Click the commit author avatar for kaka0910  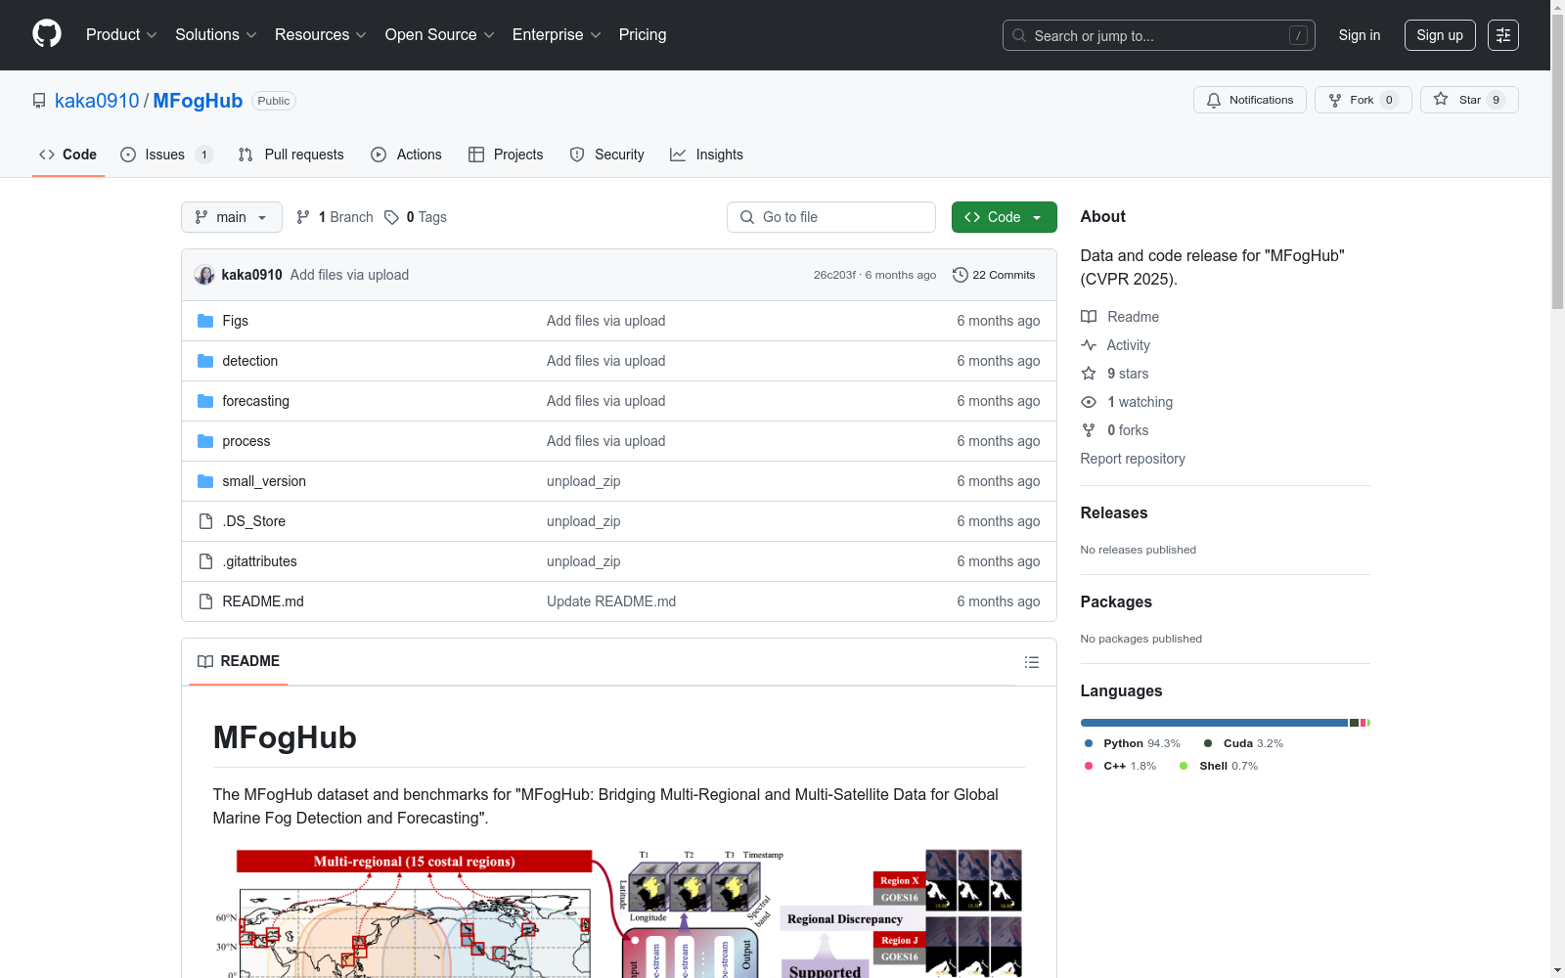pyautogui.click(x=204, y=275)
